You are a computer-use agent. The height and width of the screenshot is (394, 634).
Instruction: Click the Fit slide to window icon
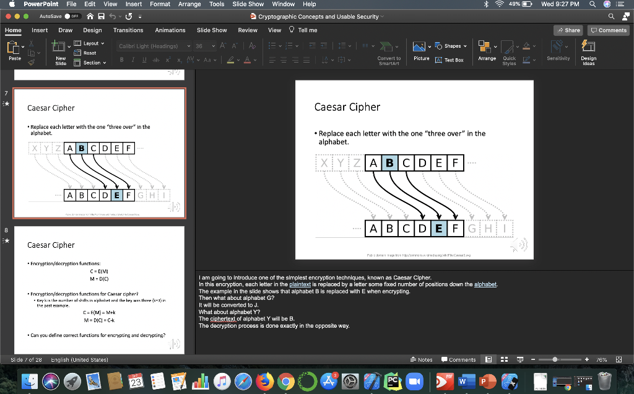(x=617, y=359)
